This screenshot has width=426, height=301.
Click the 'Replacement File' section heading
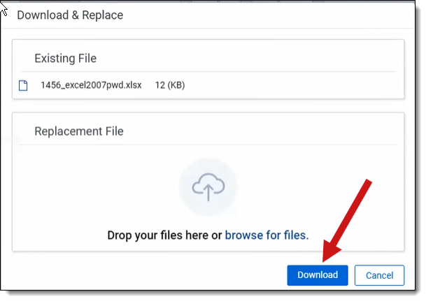point(79,131)
